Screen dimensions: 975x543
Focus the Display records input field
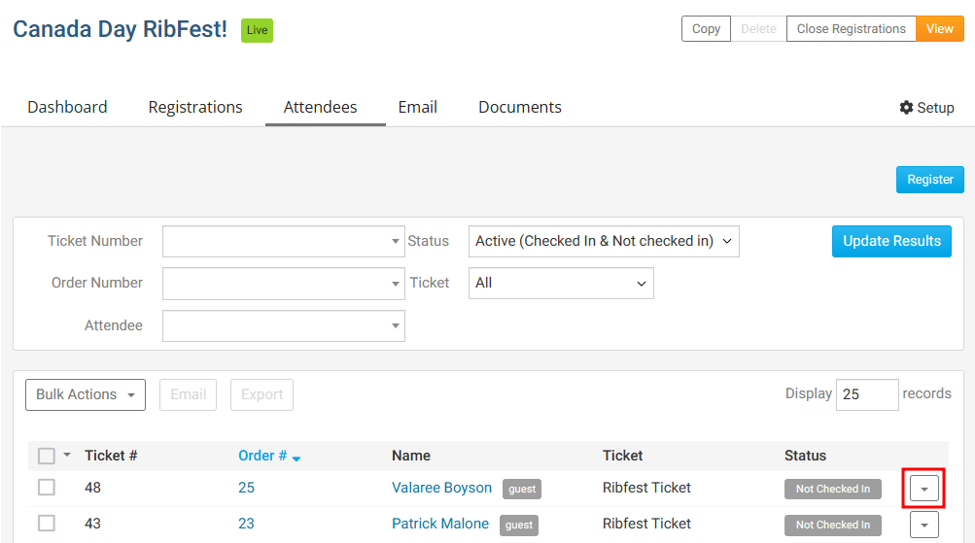coord(866,394)
